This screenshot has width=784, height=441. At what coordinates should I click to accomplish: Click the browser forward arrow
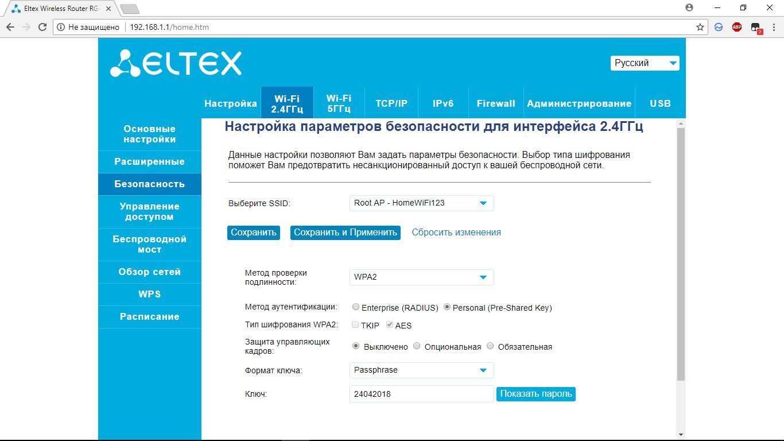click(x=26, y=27)
